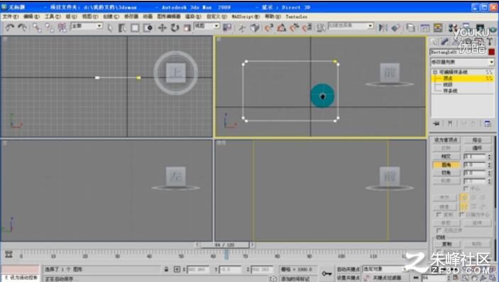Click the Select and Link icon
499x282 pixels.
37,28
